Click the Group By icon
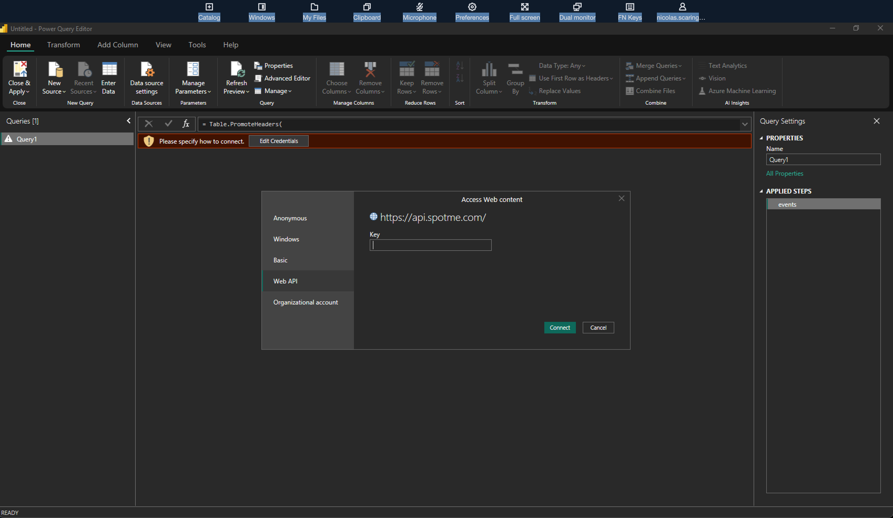Screen dimensions: 893x518 515,69
